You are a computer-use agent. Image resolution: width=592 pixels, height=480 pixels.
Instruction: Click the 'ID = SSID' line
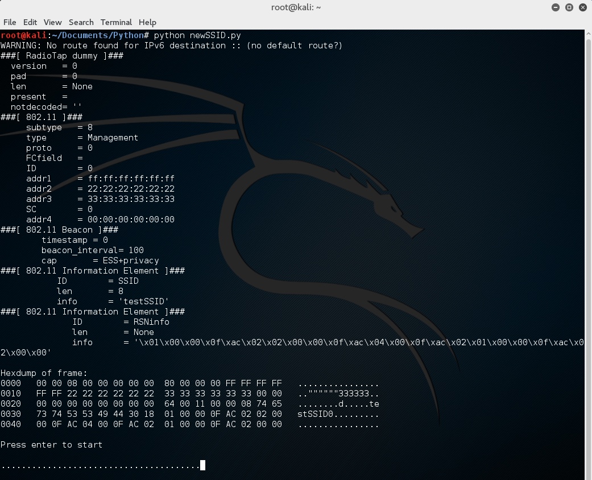[x=98, y=281]
